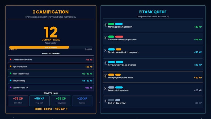Screen dimensions: 211x119
Task: Click the level progress bar to Level 13
Action: 51,47
